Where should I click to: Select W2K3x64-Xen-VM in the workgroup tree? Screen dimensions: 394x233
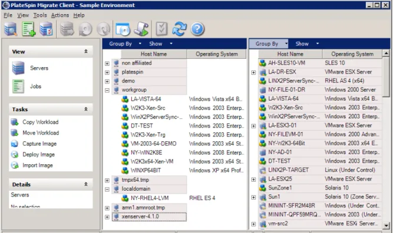tap(152, 161)
